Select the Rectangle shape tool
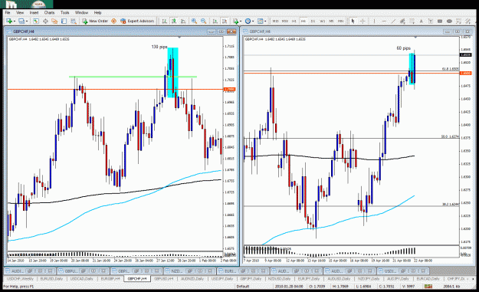Viewport: 479px width, 292px height. [440, 21]
